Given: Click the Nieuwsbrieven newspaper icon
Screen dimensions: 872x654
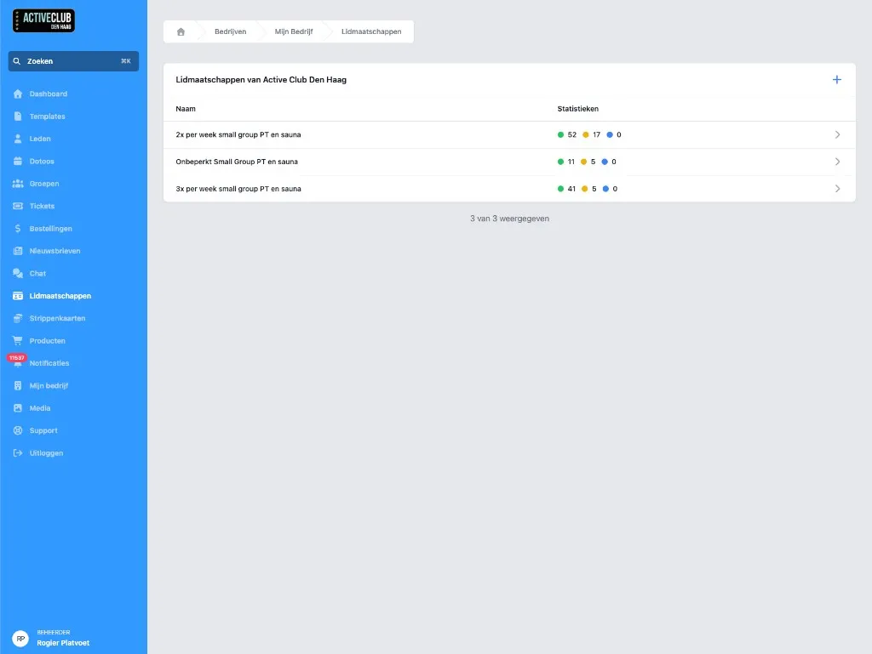Looking at the screenshot, I should coord(18,251).
